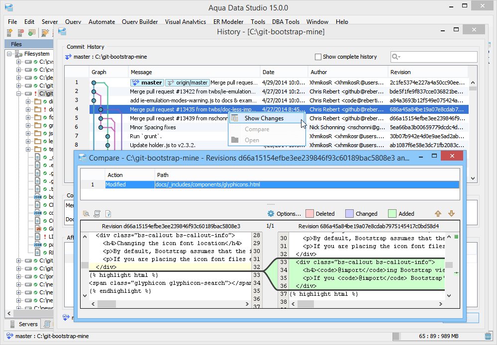Collapse the selected C:\git drive node
The image size is (497, 345).
tap(19, 94)
